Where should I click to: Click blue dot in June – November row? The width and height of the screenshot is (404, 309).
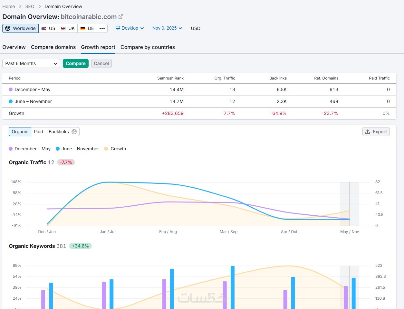11,101
